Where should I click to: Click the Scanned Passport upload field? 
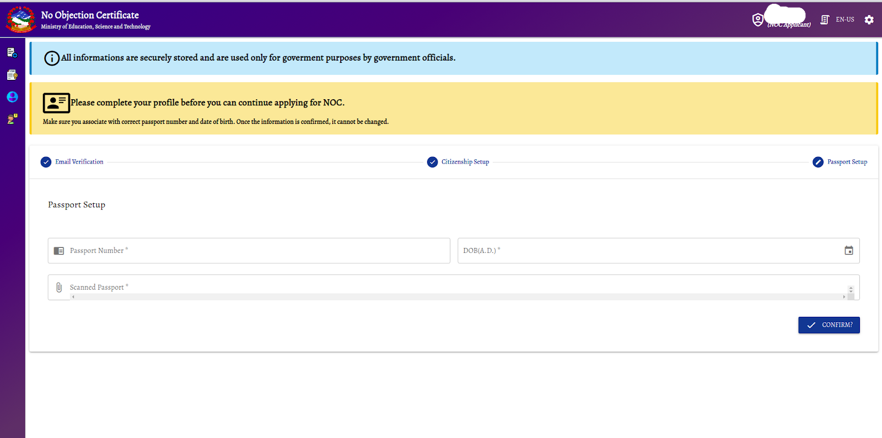click(452, 285)
